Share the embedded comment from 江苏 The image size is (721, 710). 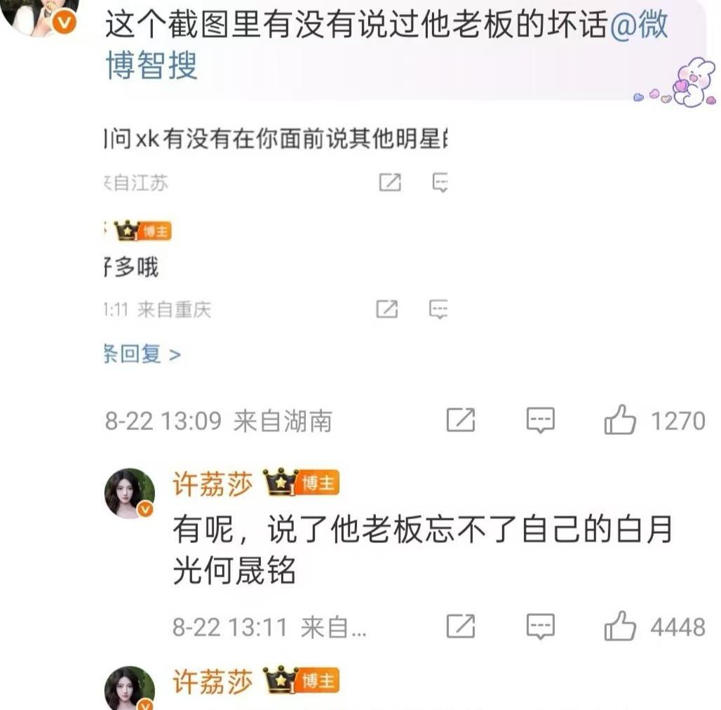390,182
